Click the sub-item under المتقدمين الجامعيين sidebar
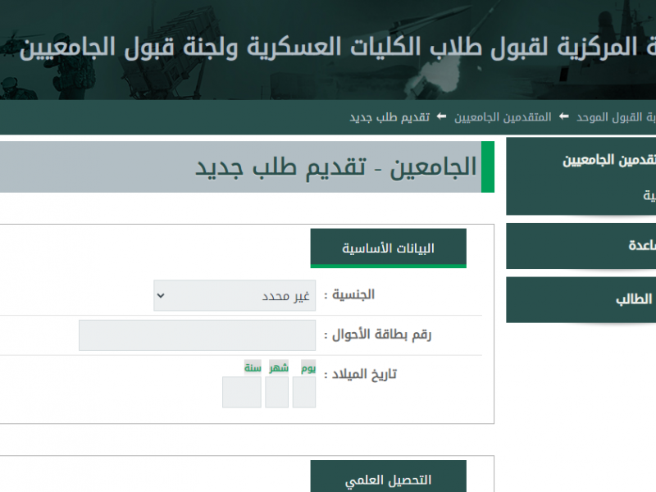Viewport: 656px width, 492px height. pyautogui.click(x=648, y=195)
